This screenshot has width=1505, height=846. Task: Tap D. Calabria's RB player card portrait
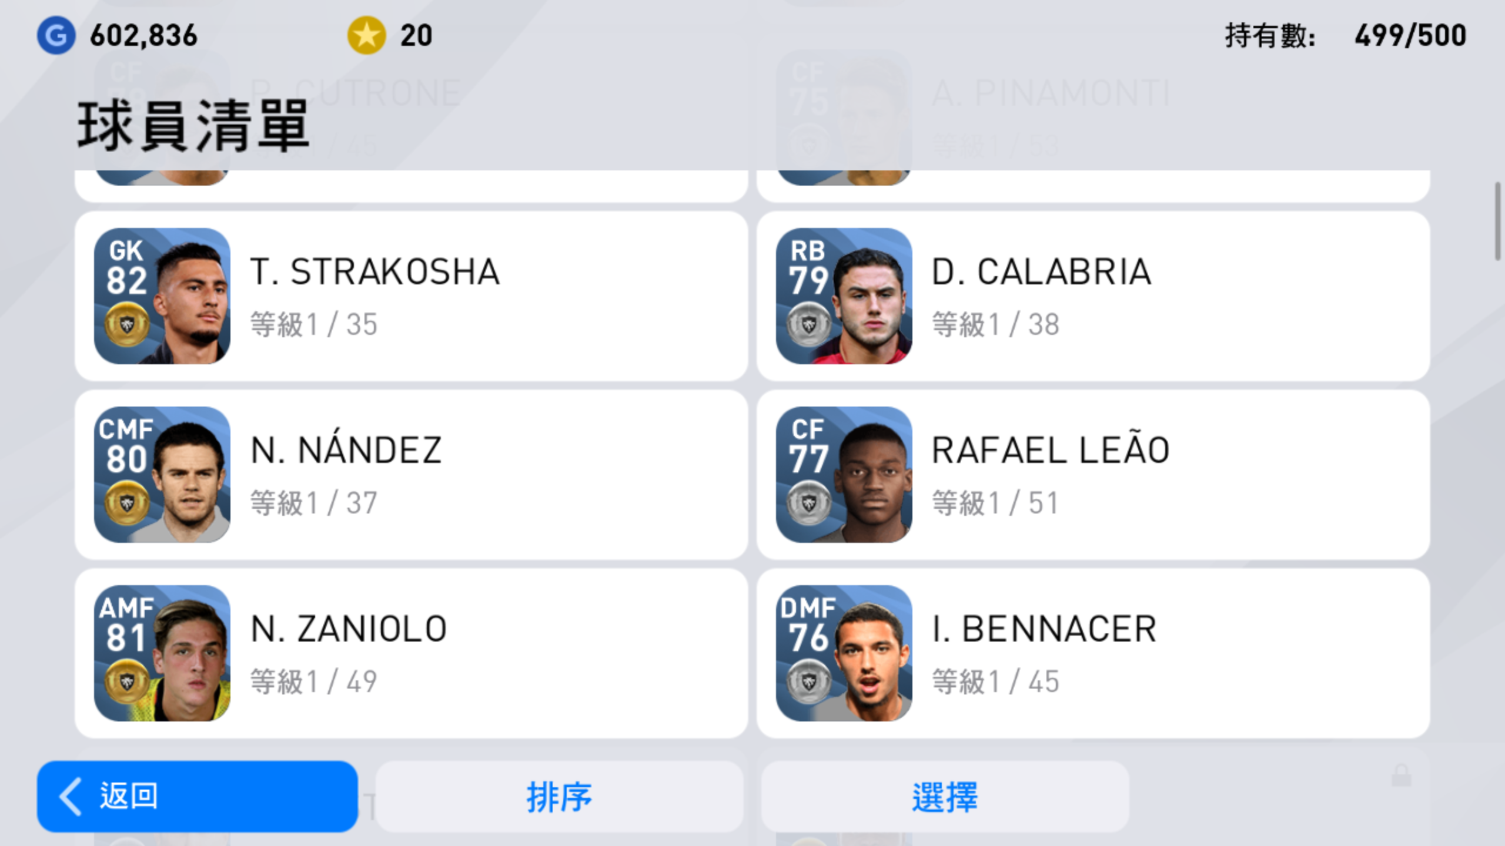coord(844,296)
